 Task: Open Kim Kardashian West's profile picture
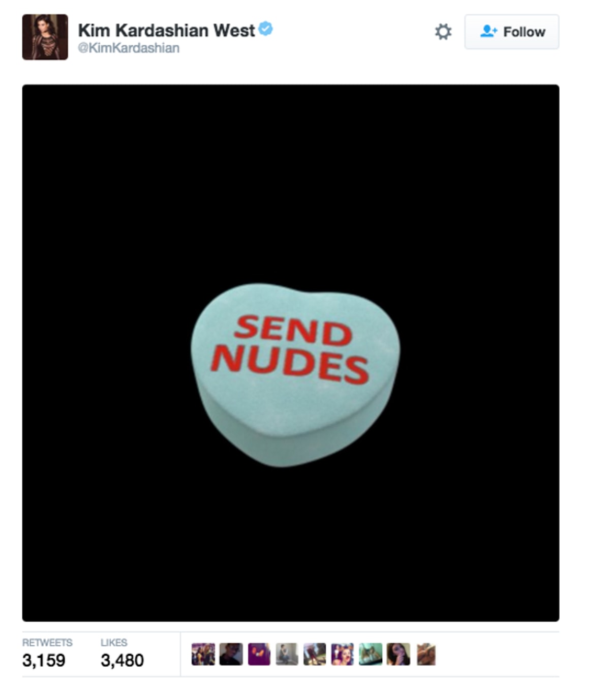coord(45,37)
